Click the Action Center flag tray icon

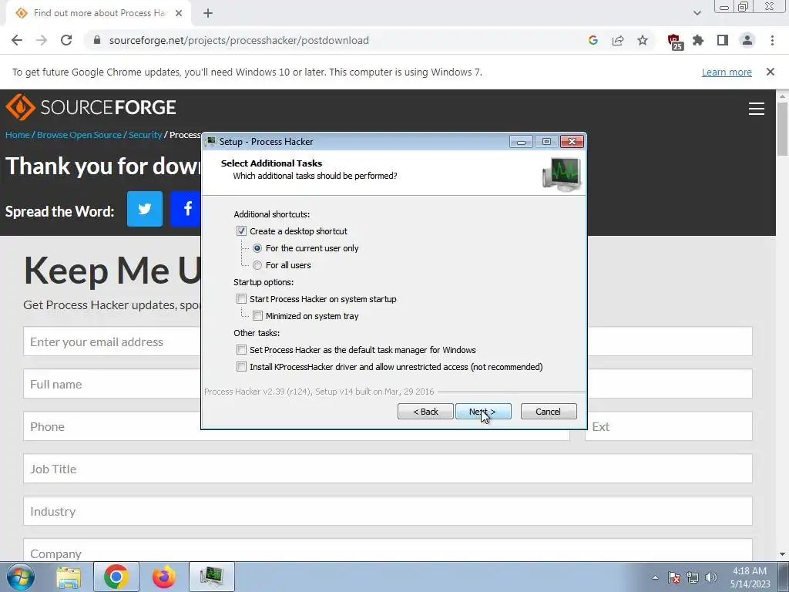(674, 577)
